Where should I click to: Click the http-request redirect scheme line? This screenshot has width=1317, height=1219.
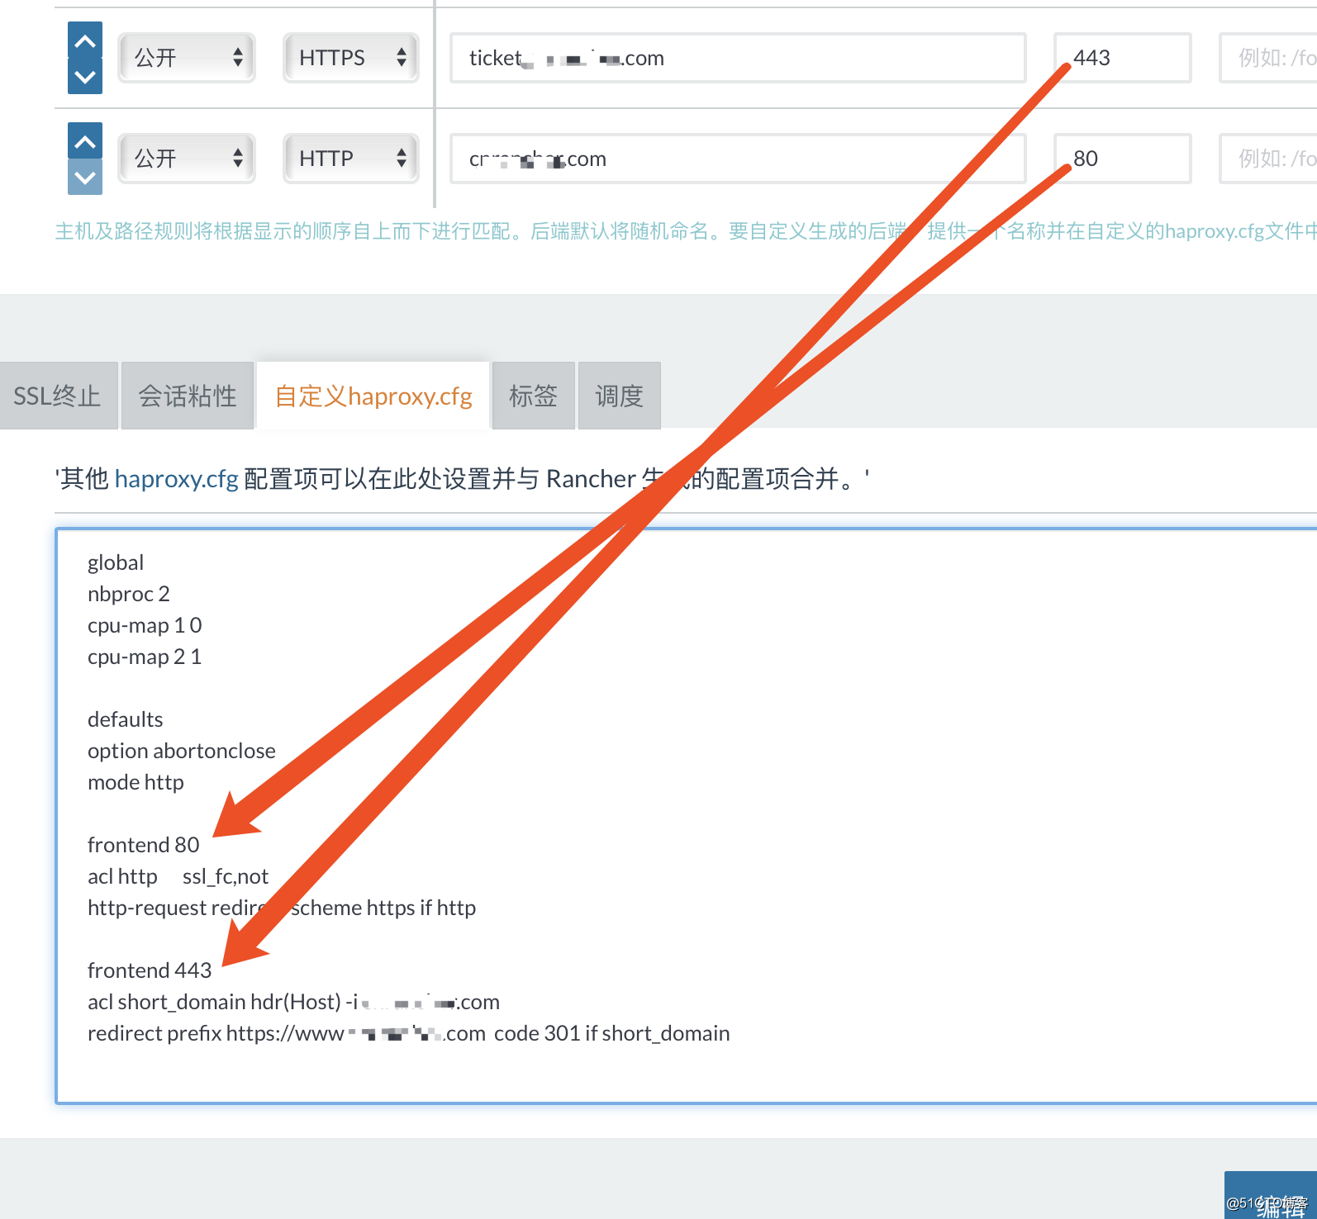[282, 908]
